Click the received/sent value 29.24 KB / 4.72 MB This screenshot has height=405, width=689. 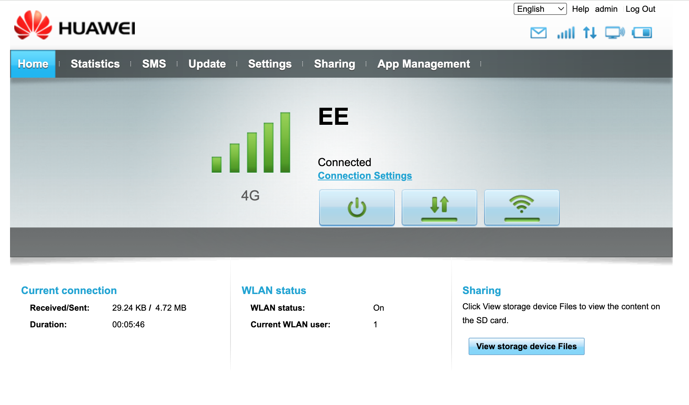pos(149,308)
